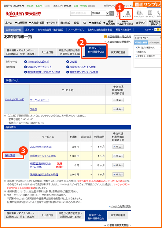162x228 pixels.
Task: Expand the 口座管理 menu
Action: [x=21, y=23]
